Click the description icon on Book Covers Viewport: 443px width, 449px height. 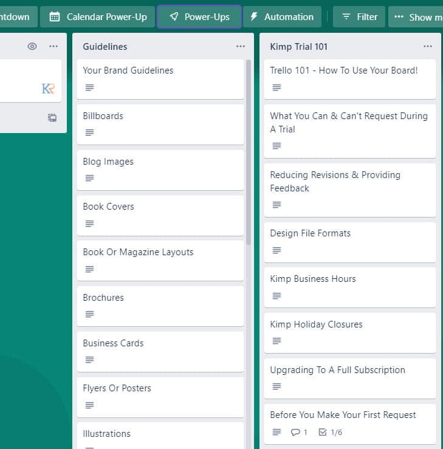pos(89,224)
